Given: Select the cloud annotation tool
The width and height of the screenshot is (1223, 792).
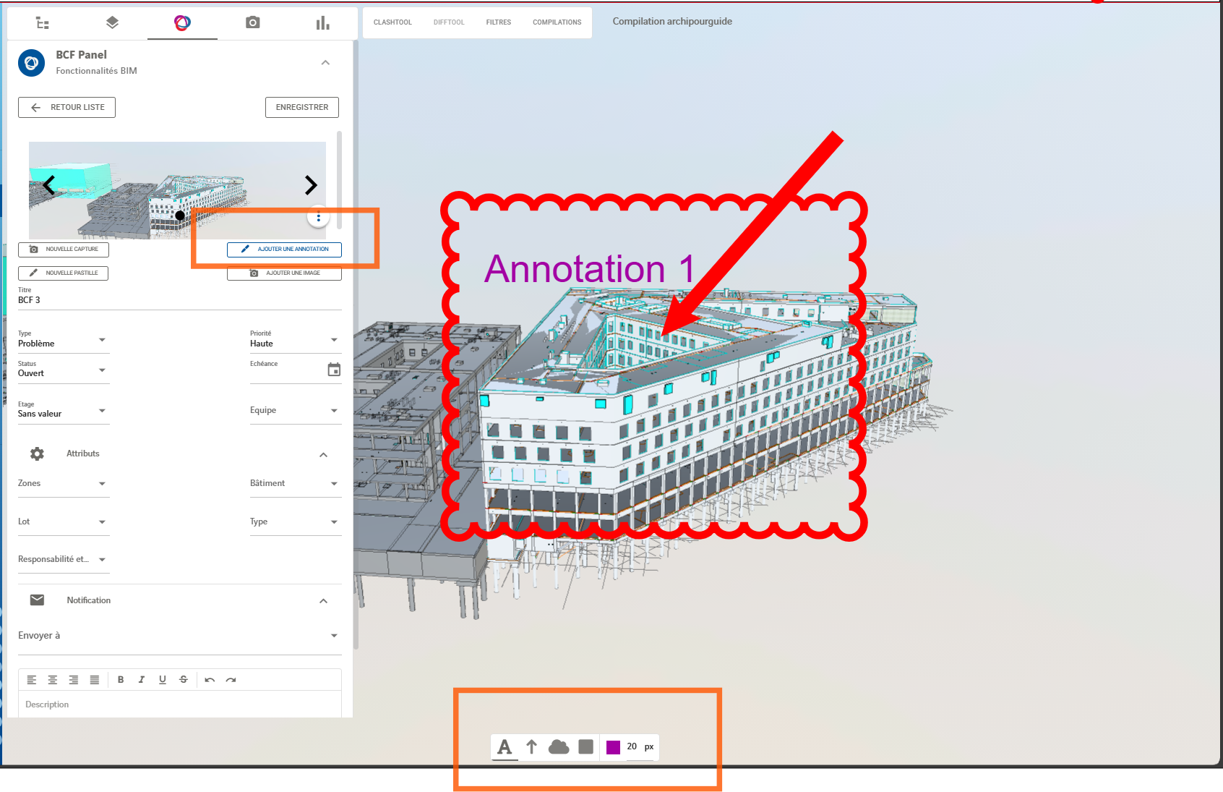Looking at the screenshot, I should (x=559, y=747).
